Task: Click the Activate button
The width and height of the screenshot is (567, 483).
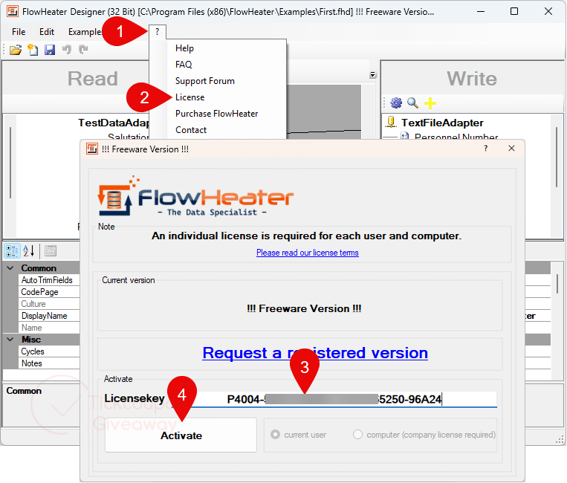Action: click(181, 435)
